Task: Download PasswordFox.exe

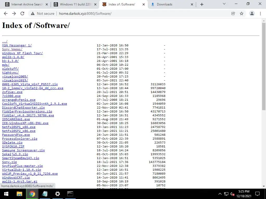Action: pyautogui.click(x=16, y=135)
